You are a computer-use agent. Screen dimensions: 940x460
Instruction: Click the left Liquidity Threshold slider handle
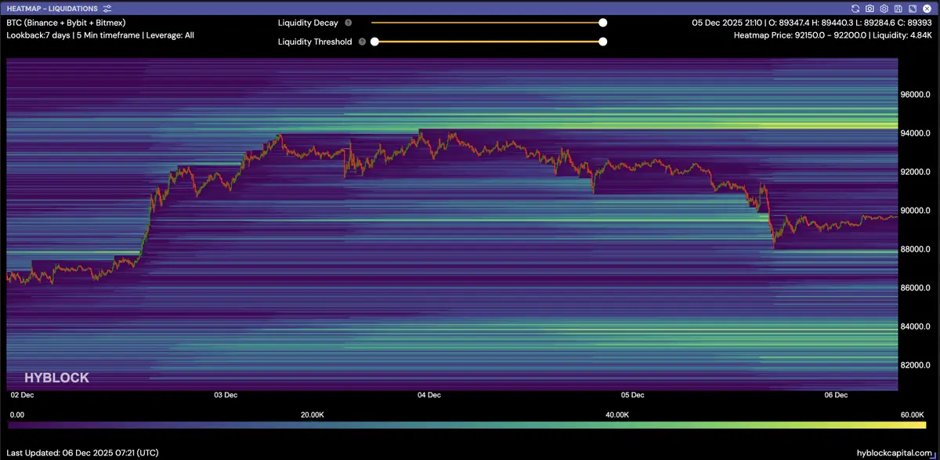pos(374,42)
